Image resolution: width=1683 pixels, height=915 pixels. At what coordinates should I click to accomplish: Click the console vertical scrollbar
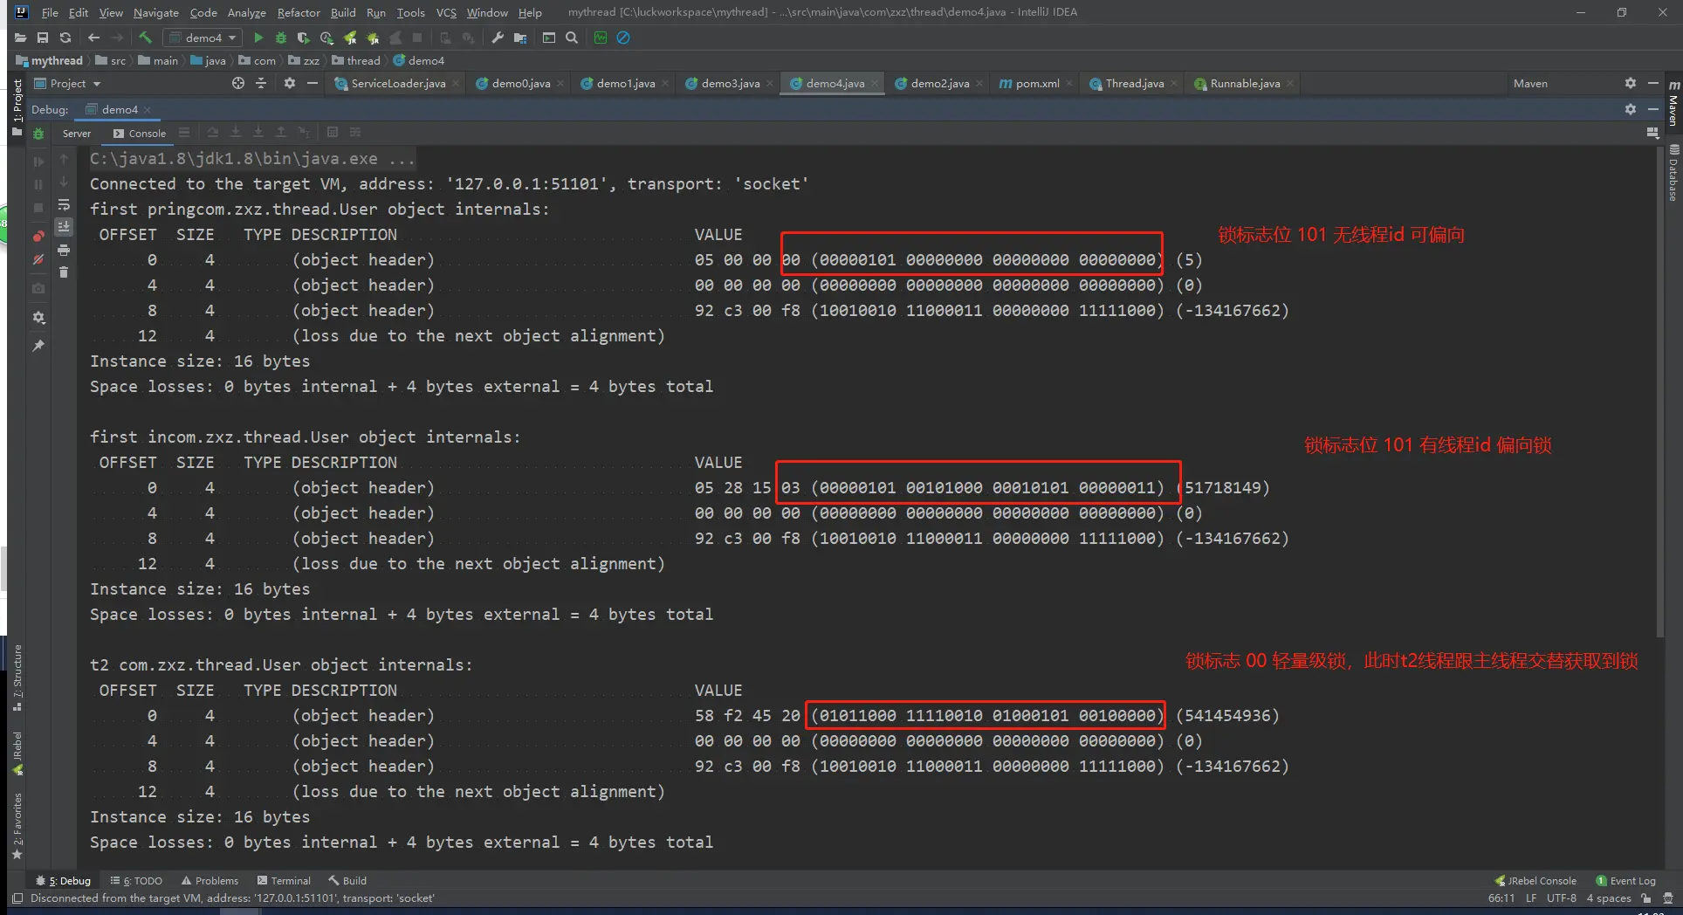(x=1660, y=393)
